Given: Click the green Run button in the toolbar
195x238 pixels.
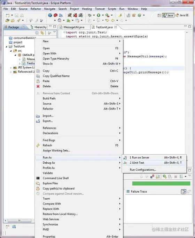Looking at the screenshot, I should [x=99, y=15].
